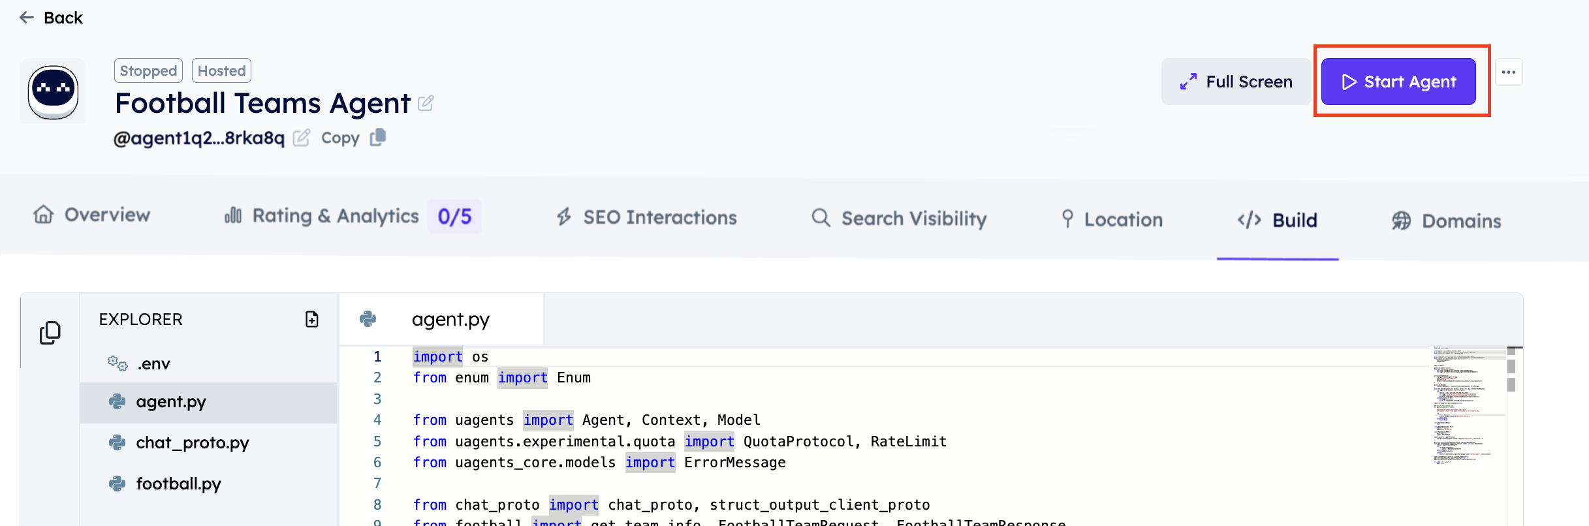Click the edit pencil beside agent name
This screenshot has width=1589, height=526.
pos(426,103)
